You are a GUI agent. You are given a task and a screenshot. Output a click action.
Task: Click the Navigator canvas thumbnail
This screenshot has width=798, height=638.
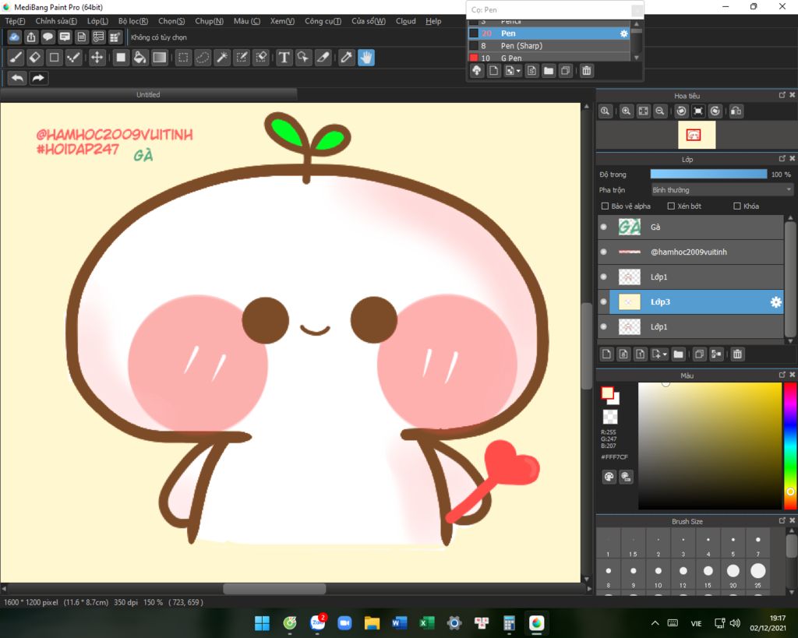[x=697, y=135]
